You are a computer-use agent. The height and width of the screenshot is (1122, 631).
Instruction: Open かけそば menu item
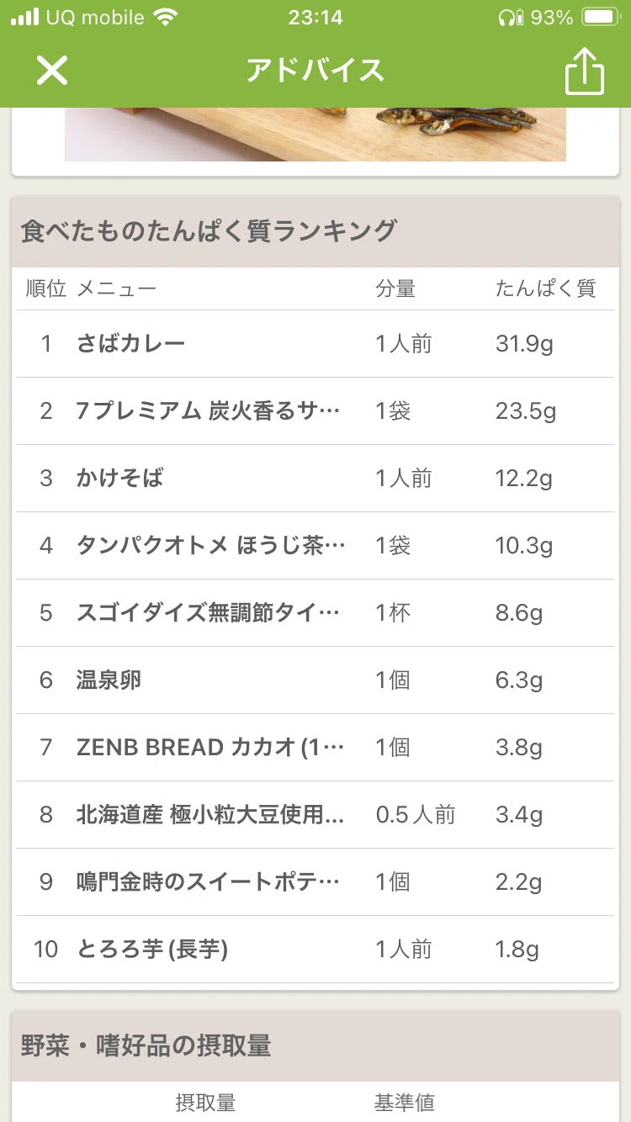click(315, 479)
